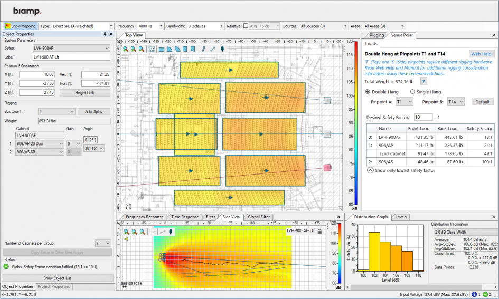Switch to the Frequency Response tab
The image size is (499, 299).
coord(145,217)
